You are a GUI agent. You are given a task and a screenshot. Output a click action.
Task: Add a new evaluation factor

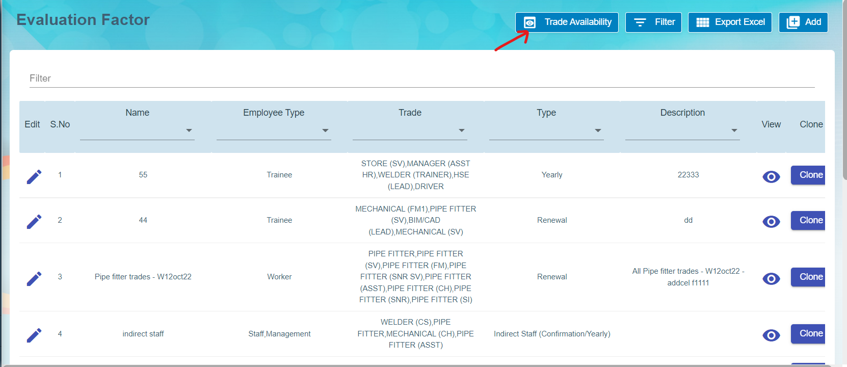(x=803, y=22)
